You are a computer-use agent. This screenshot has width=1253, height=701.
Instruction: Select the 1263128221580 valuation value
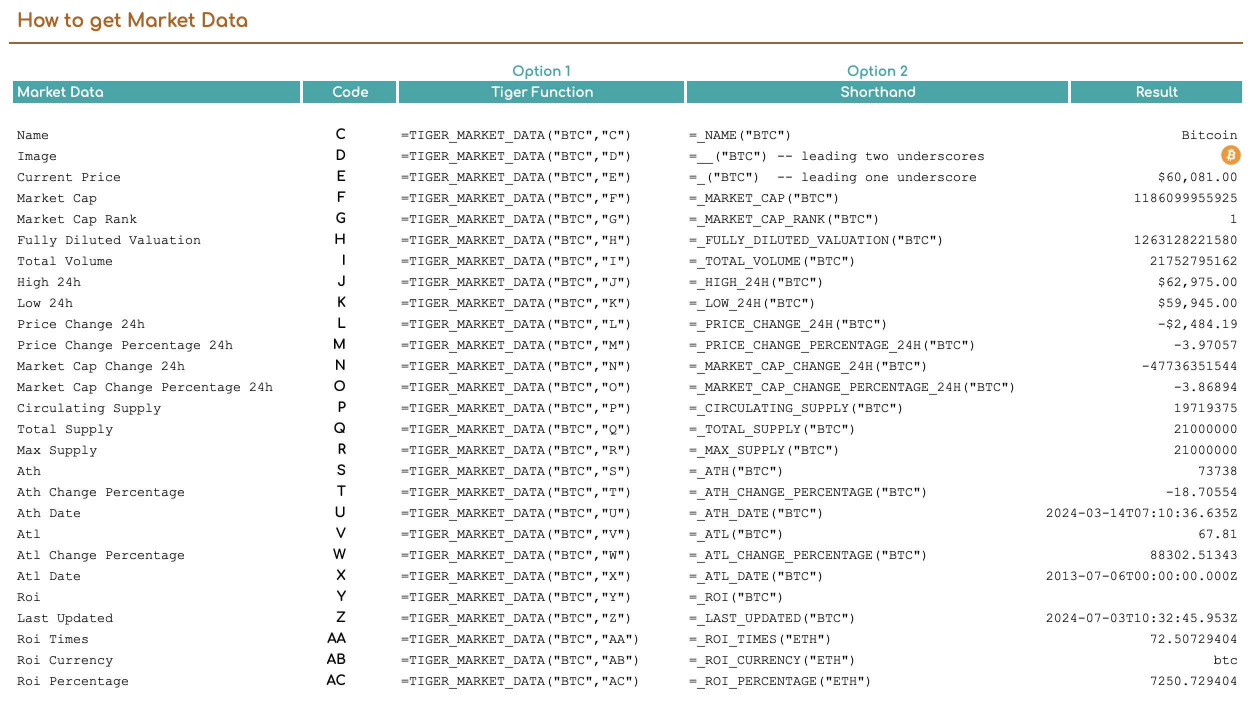click(x=1185, y=240)
